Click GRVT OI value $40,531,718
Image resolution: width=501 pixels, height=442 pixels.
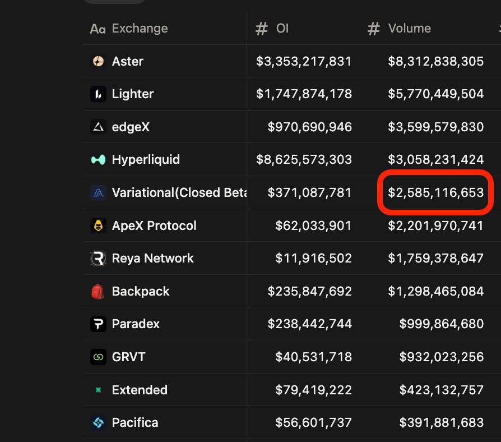tap(313, 357)
